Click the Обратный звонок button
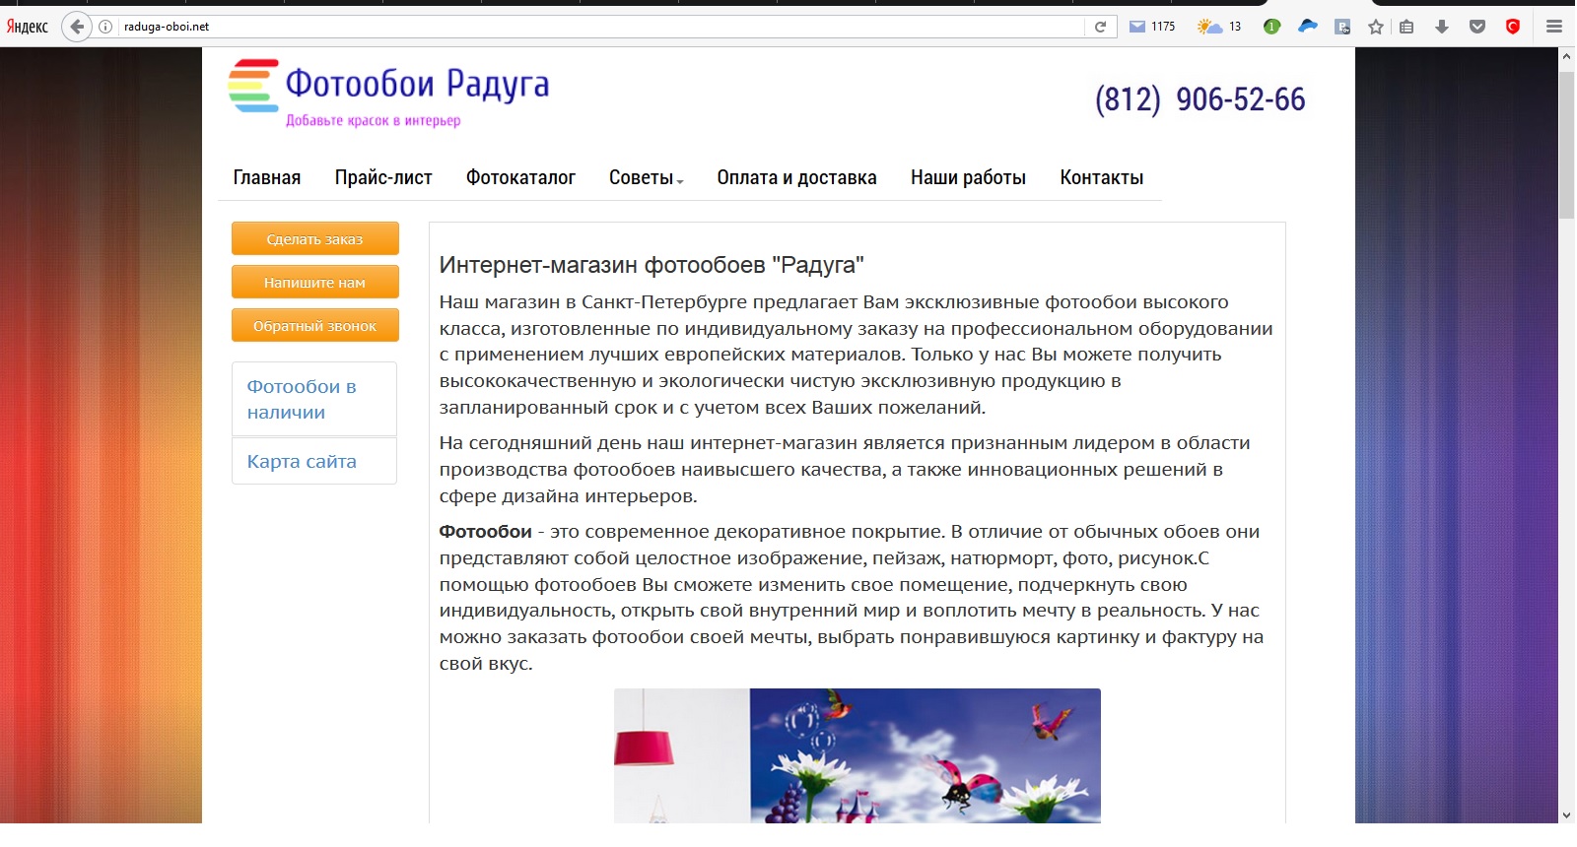 point(315,325)
